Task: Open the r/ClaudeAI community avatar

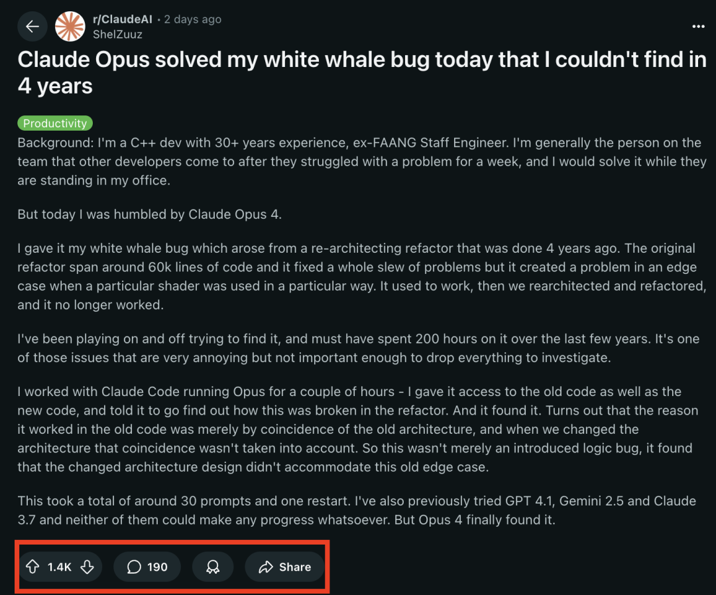Action: [x=70, y=27]
